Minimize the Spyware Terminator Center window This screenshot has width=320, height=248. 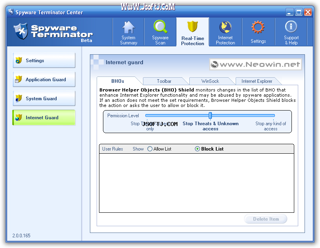point(289,12)
